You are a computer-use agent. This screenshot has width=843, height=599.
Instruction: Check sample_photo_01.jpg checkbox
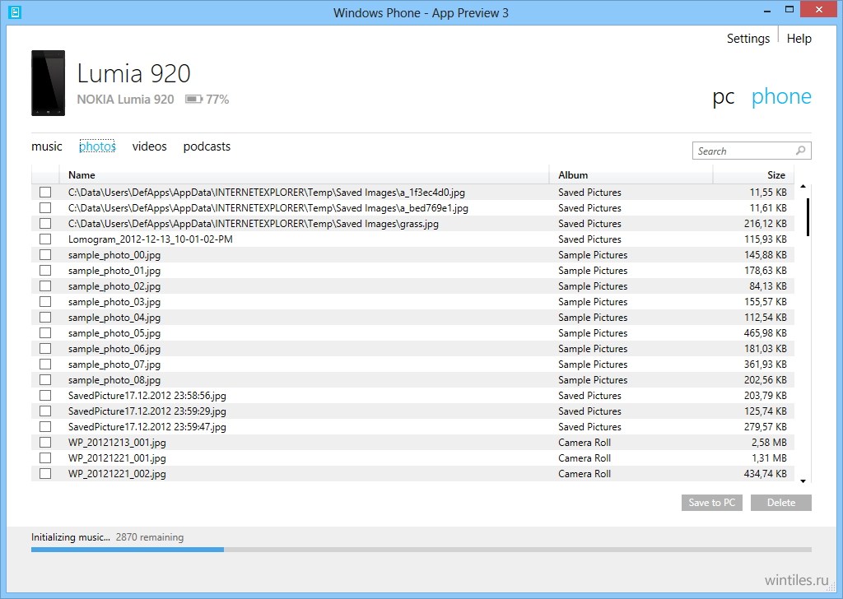[45, 270]
